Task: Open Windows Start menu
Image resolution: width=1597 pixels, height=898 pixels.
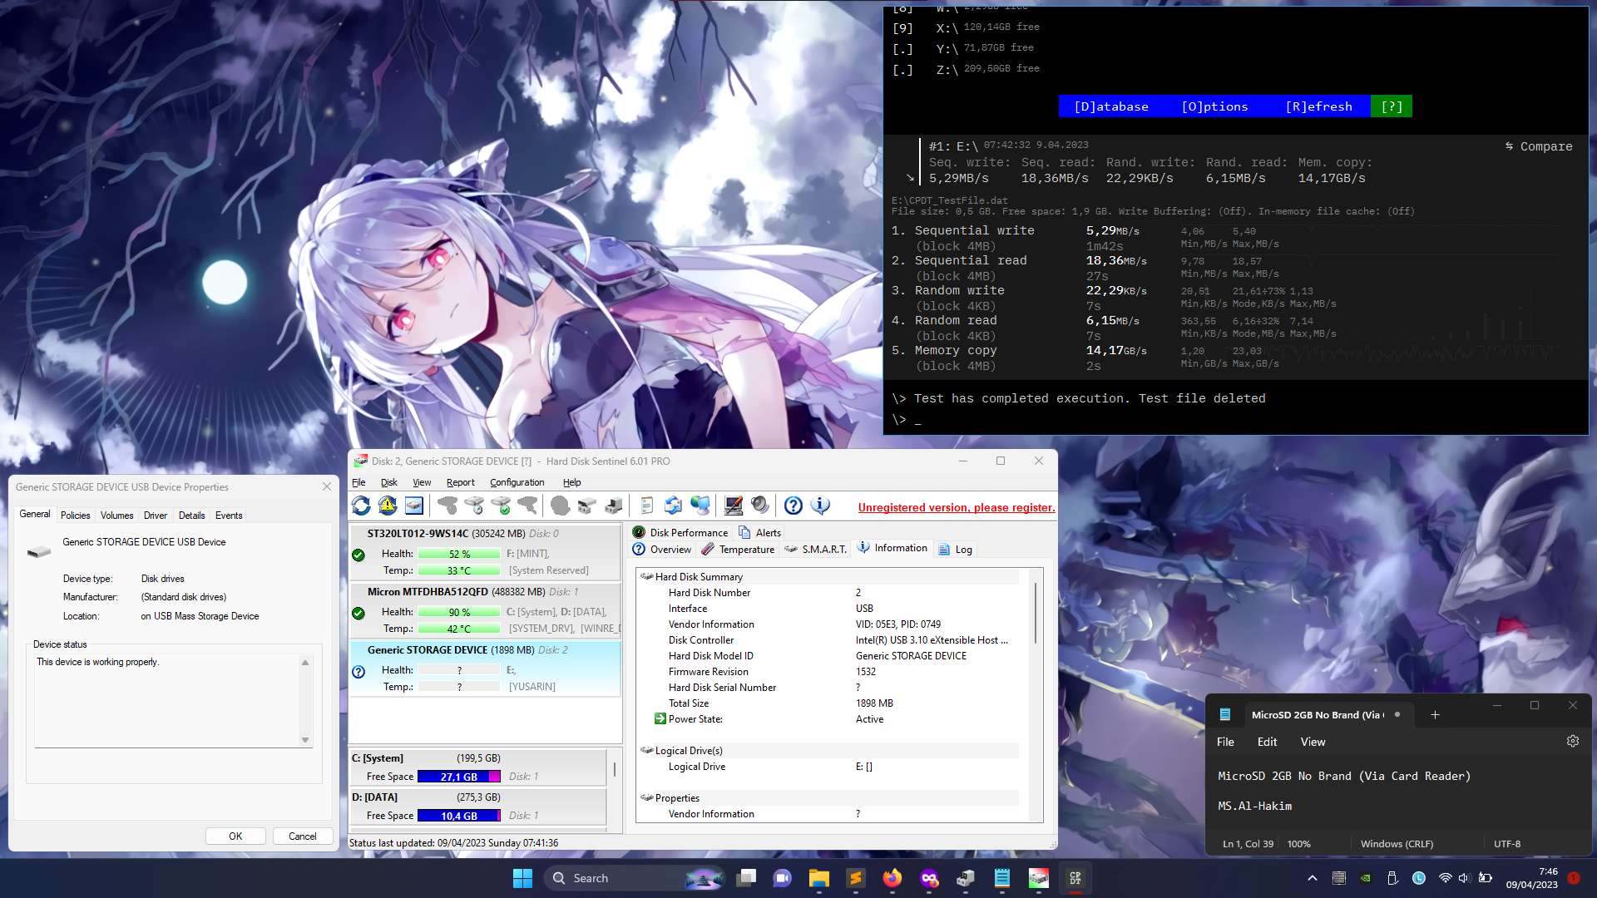Action: click(522, 878)
